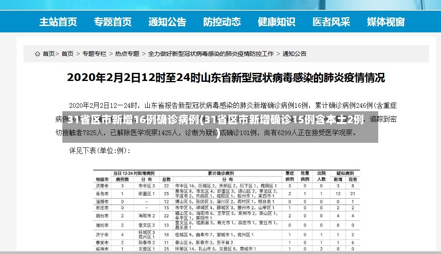Follow the 热点专题 breadcrumb link
The image size is (441, 254).
127,54
